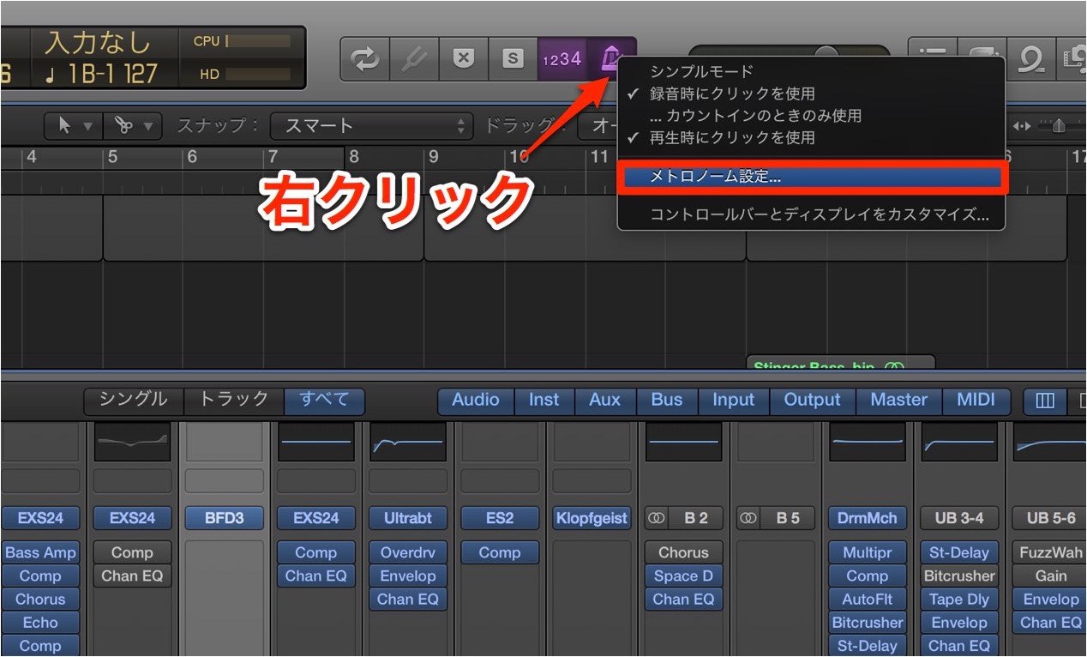Enable the Solo button in control bar
The height and width of the screenshot is (657, 1087).
513,59
